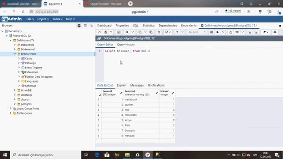Open the Clear eraser dropdown button

265,32
